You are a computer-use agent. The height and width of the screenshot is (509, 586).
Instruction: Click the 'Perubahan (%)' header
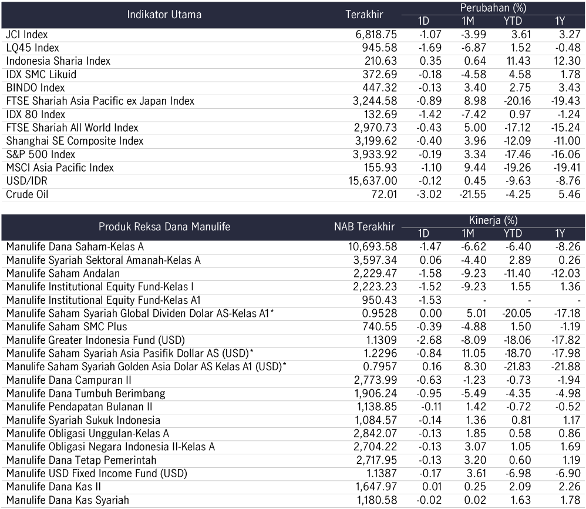coord(493,8)
